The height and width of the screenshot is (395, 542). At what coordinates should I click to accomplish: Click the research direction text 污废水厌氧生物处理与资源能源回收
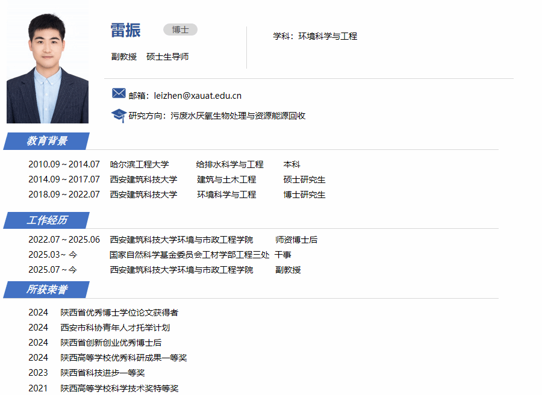click(238, 116)
